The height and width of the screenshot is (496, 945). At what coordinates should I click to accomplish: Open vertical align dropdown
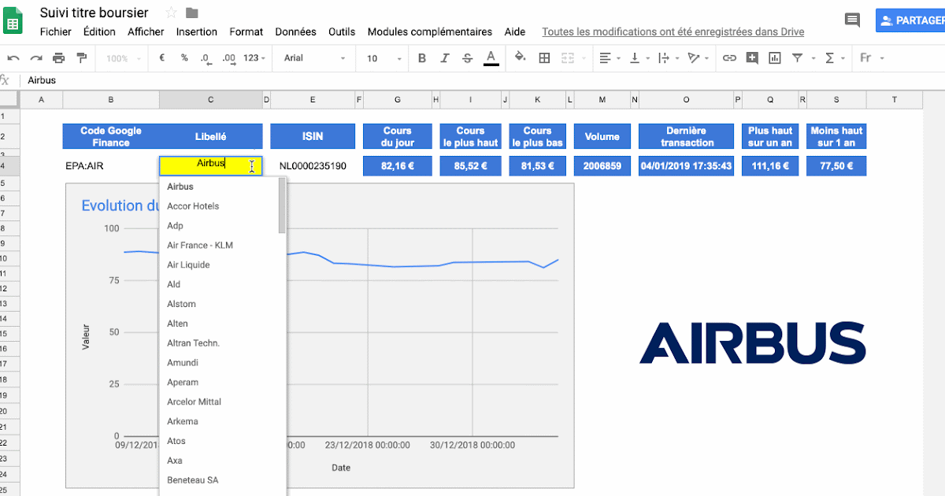pyautogui.click(x=639, y=58)
